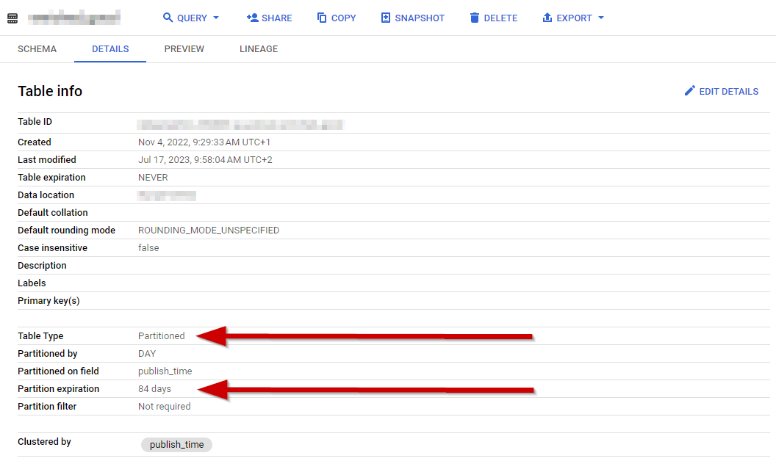Click the Snapshot icon
Viewport: 776px width, 461px height.
point(386,18)
